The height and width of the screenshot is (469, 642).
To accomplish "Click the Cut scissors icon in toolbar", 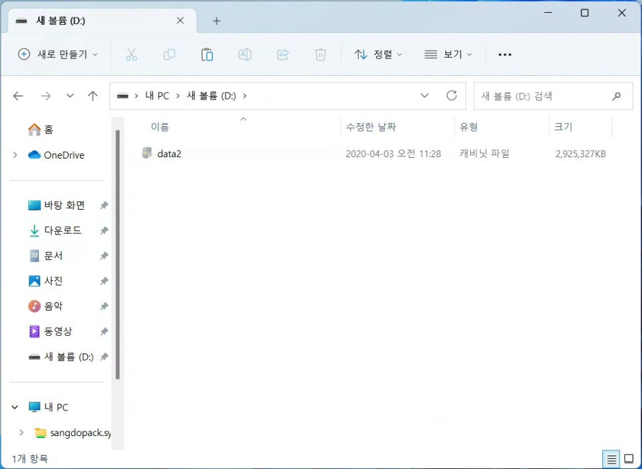I will [x=132, y=54].
